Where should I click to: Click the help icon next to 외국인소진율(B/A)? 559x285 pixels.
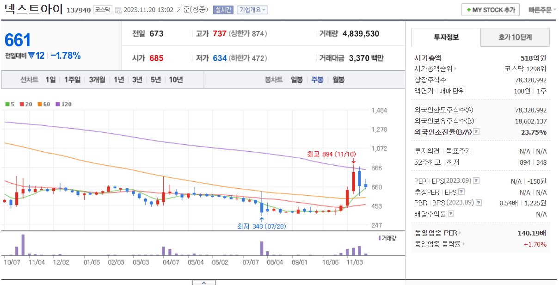point(476,132)
